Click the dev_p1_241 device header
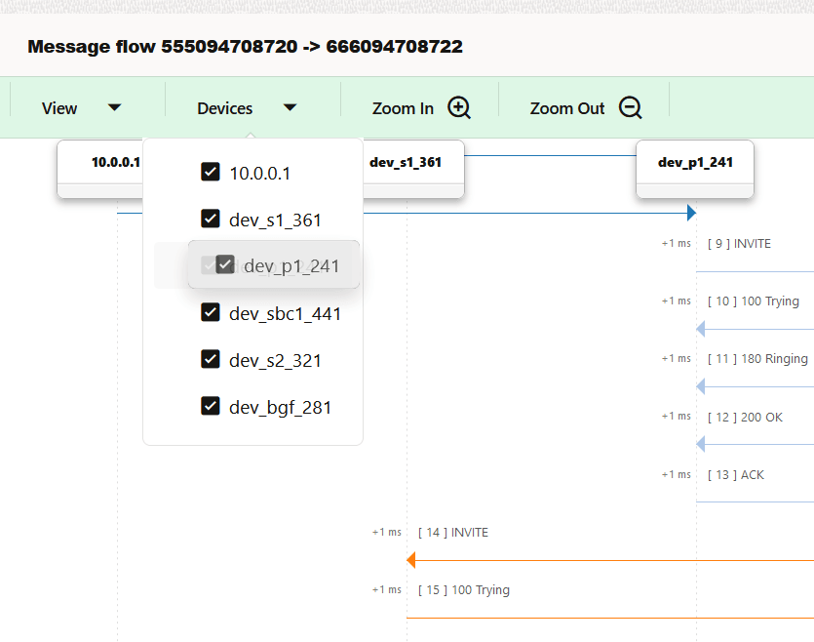The image size is (814, 642). click(x=694, y=162)
